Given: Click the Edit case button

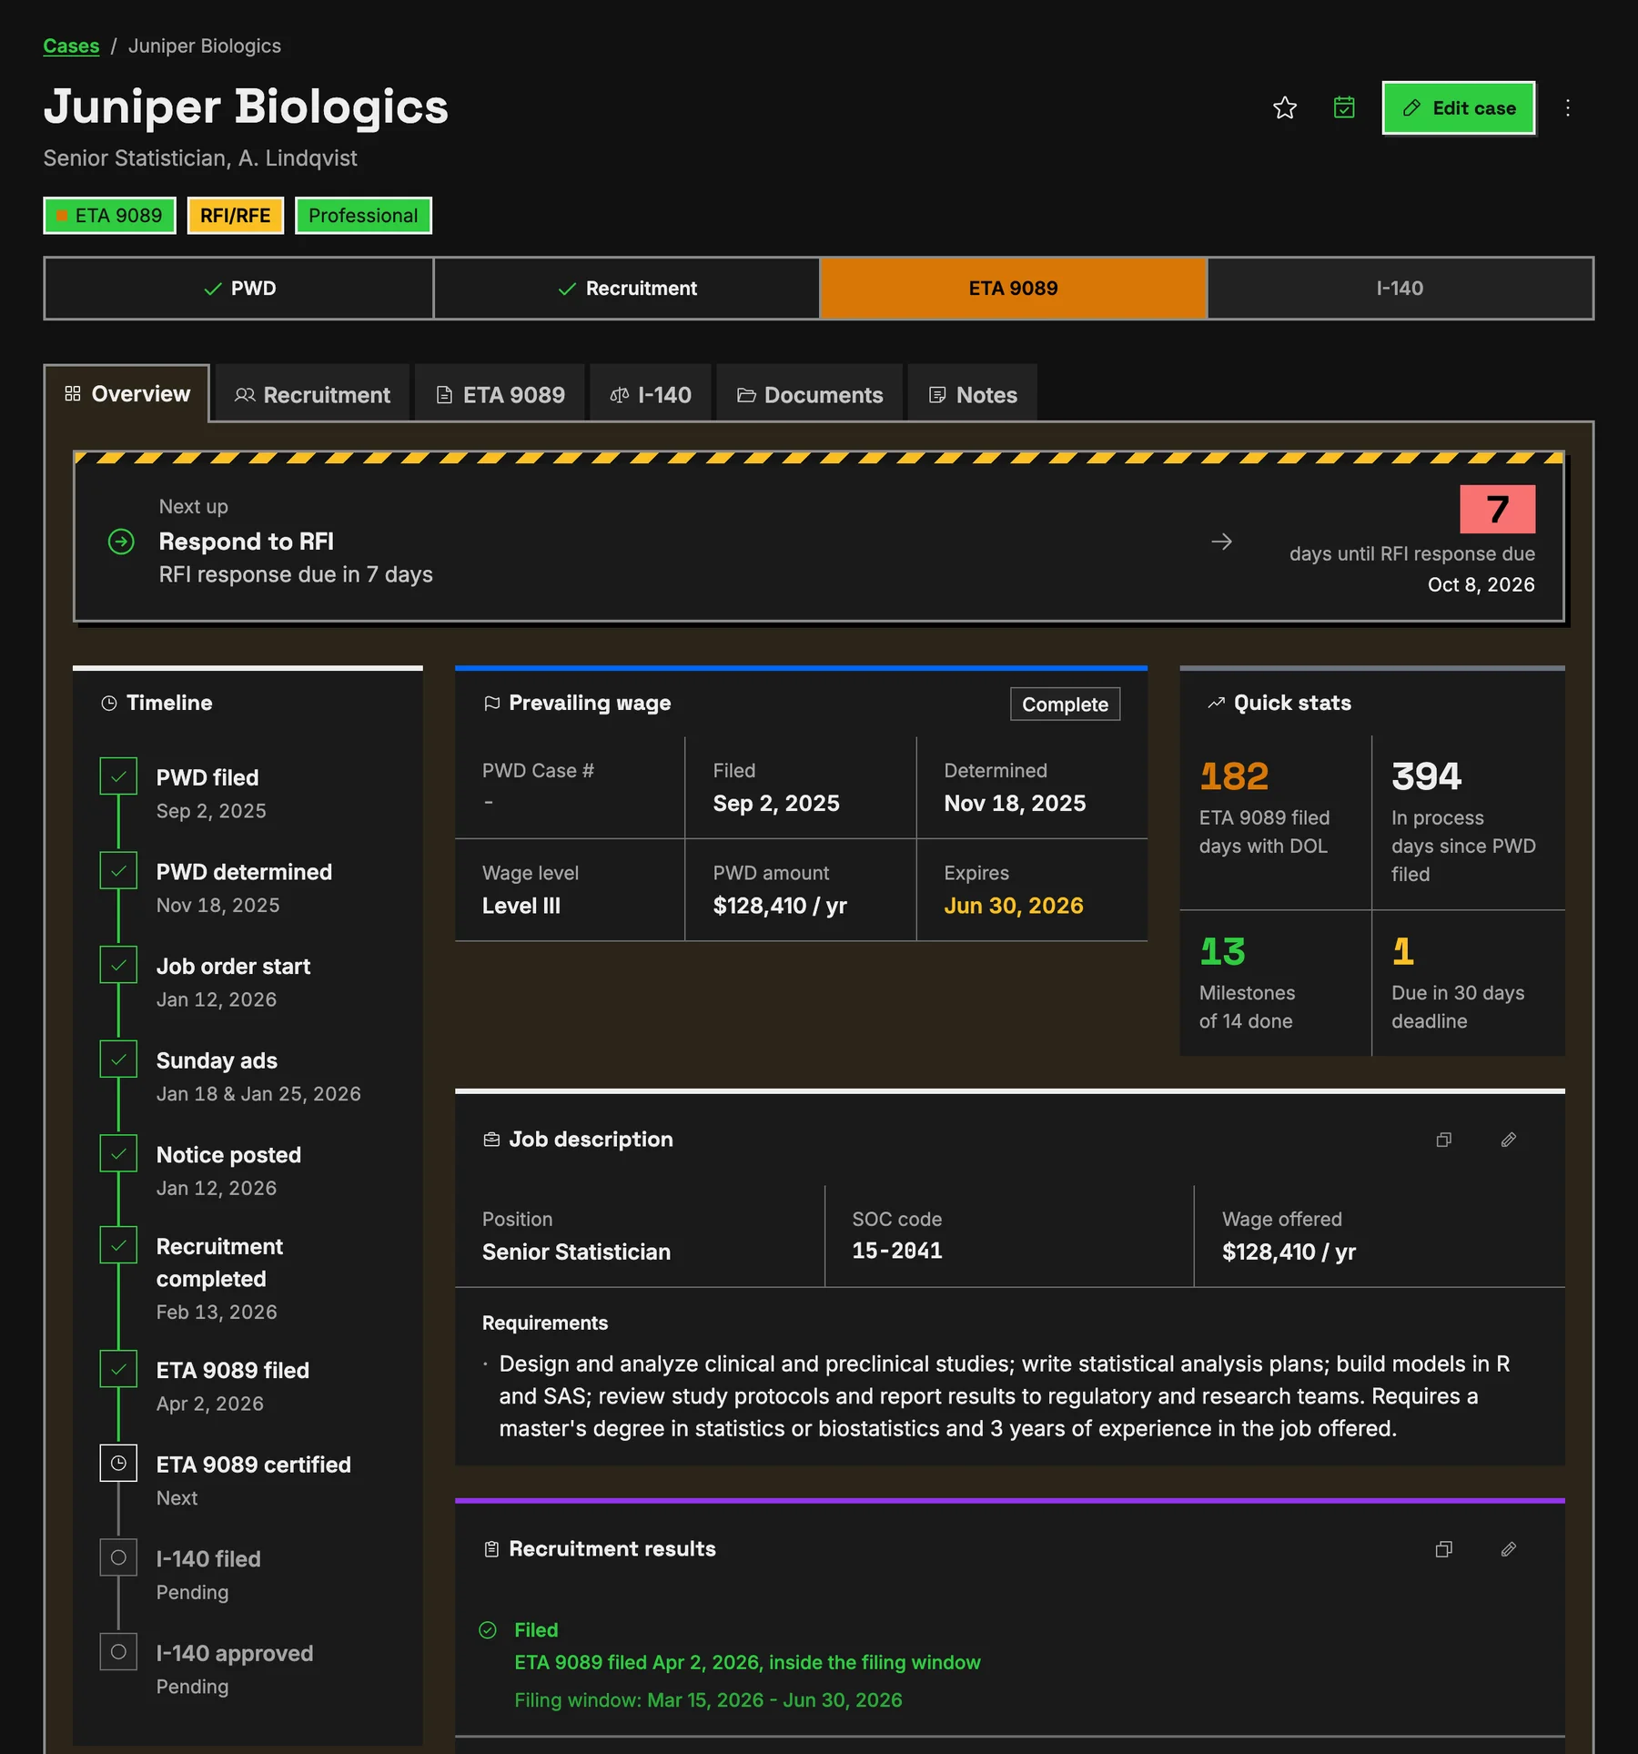Looking at the screenshot, I should point(1459,108).
